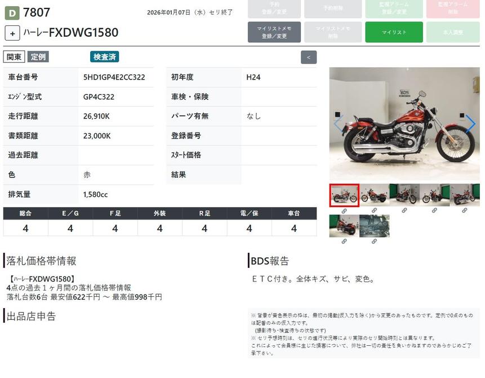
Task: Click the main motorcycle photo
Action: (404, 124)
